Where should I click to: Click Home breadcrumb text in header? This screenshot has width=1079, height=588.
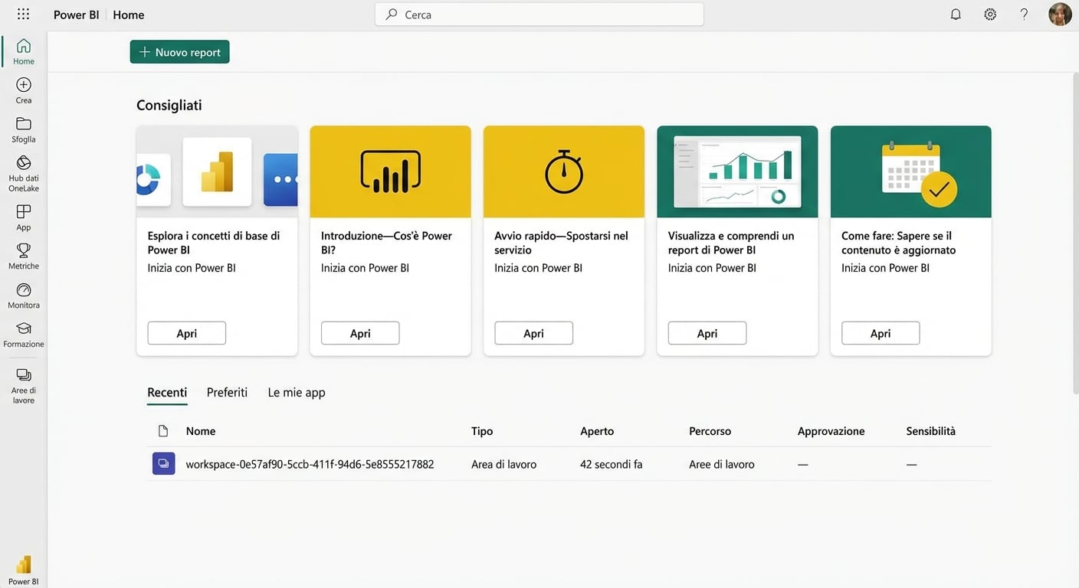pyautogui.click(x=129, y=15)
